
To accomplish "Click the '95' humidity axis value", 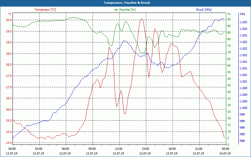I will point(229,19).
